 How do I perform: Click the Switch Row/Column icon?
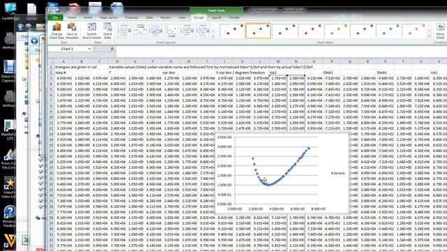(91, 31)
